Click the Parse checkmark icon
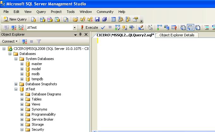 coord(103,27)
